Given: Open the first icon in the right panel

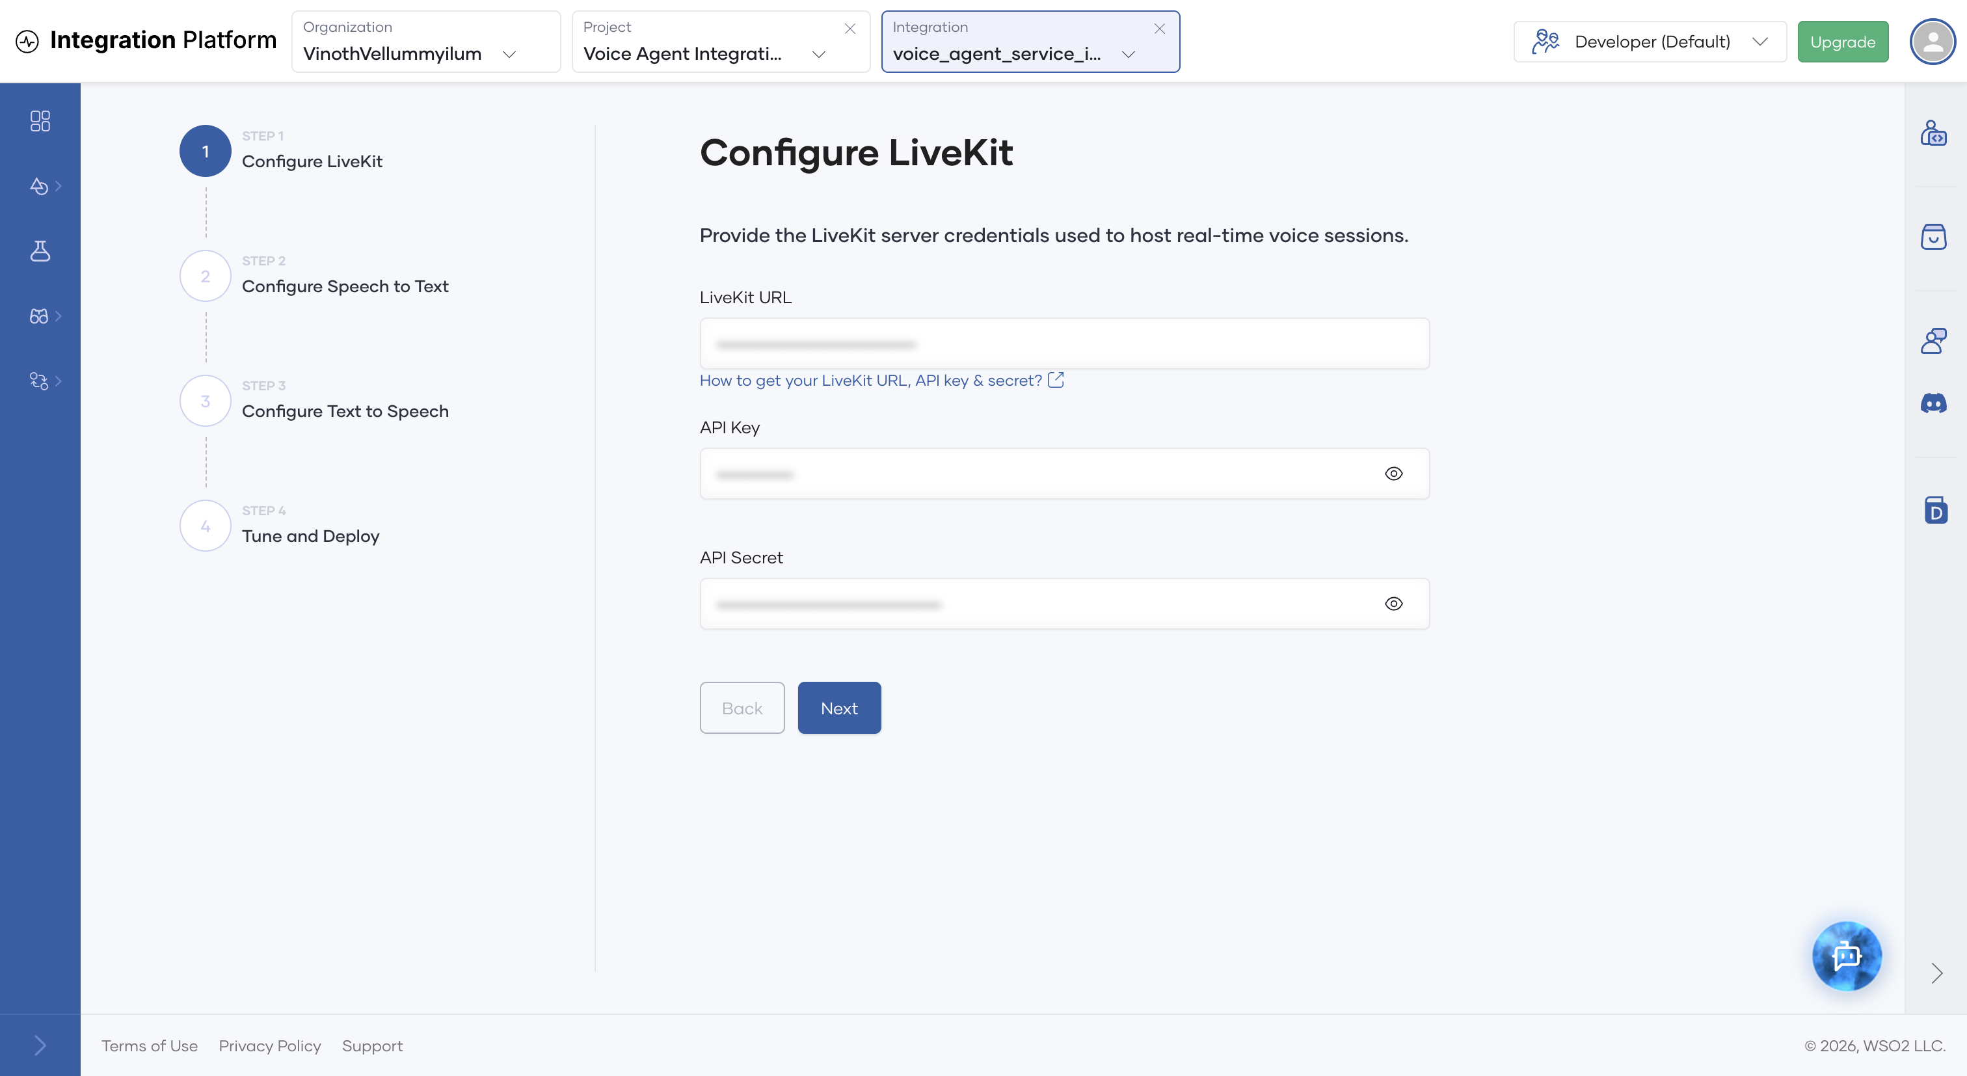Looking at the screenshot, I should click(1933, 133).
